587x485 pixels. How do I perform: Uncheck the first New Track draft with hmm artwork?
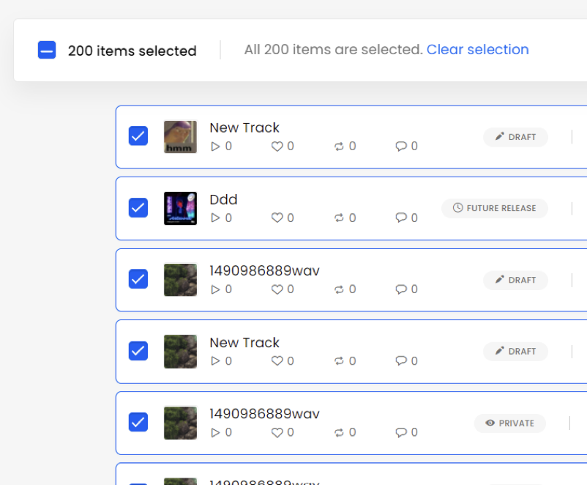click(x=138, y=136)
